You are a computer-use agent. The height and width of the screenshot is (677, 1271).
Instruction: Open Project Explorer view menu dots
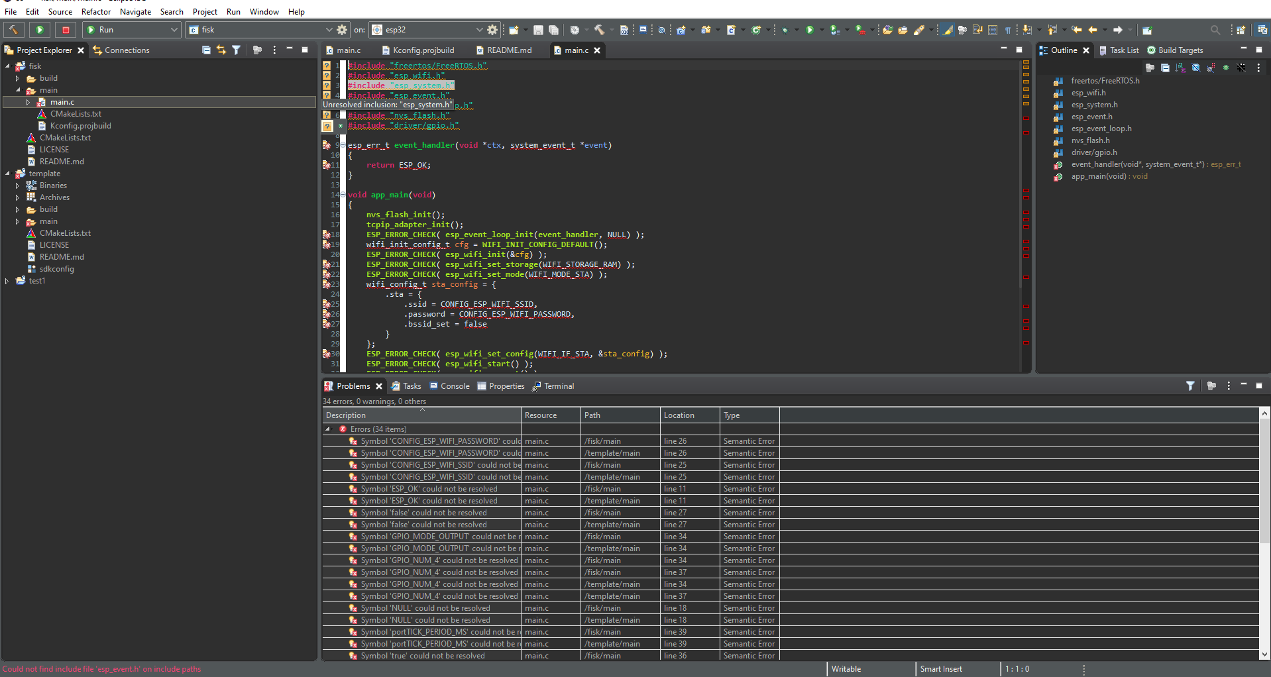[x=274, y=50]
